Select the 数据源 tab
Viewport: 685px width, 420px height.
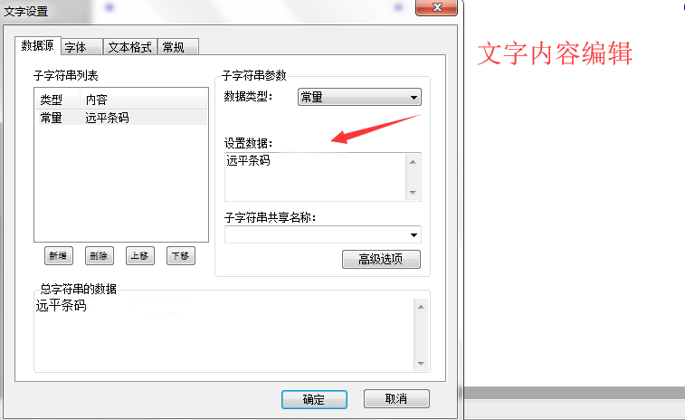click(38, 45)
